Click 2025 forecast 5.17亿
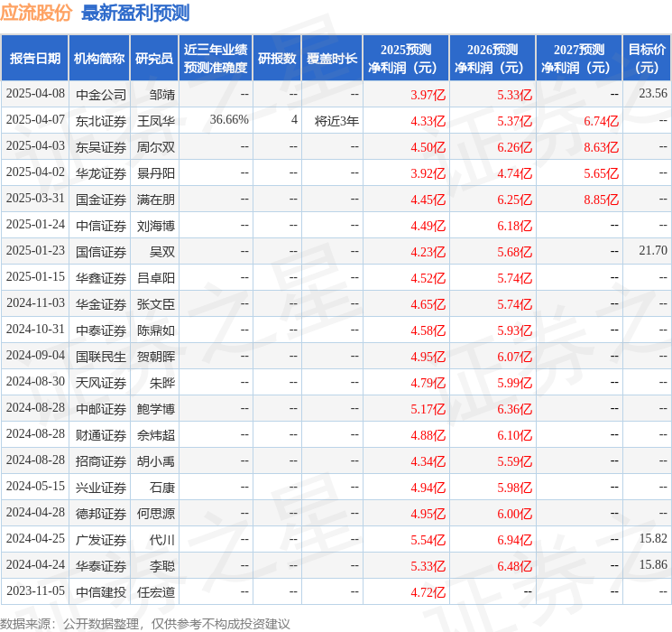672x632 pixels. pyautogui.click(x=428, y=408)
